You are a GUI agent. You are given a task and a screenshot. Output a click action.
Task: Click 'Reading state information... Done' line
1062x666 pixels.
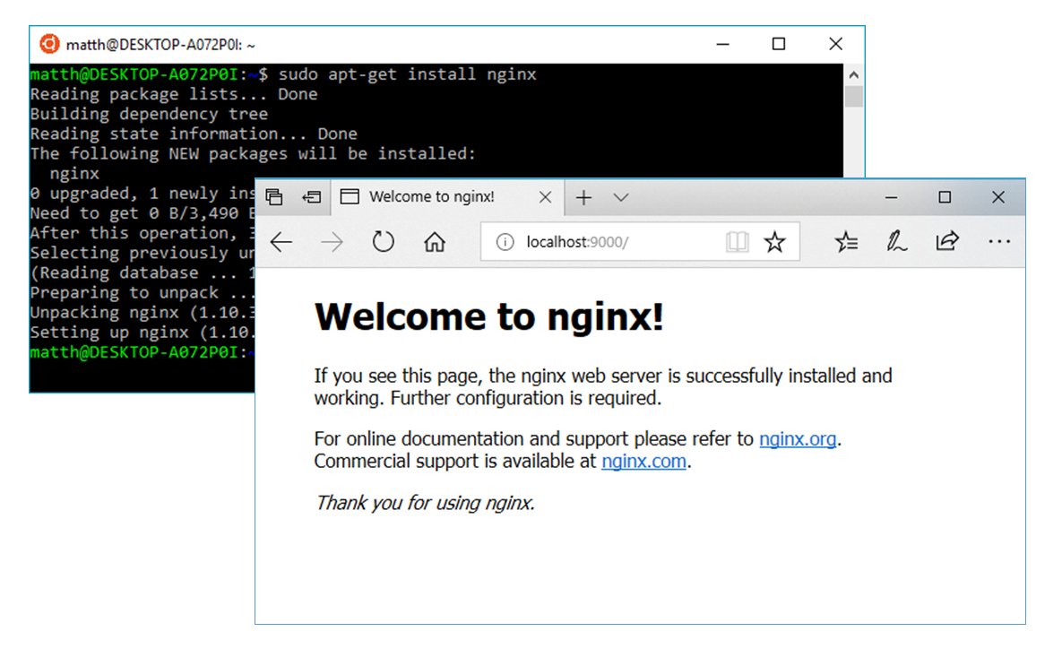[x=194, y=134]
